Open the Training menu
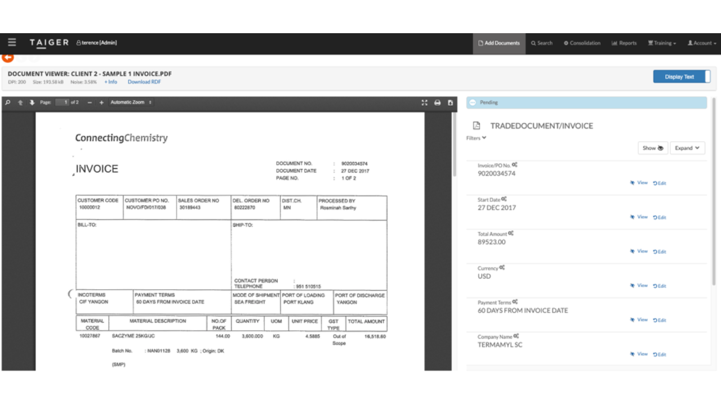This screenshot has width=721, height=405. click(x=662, y=43)
